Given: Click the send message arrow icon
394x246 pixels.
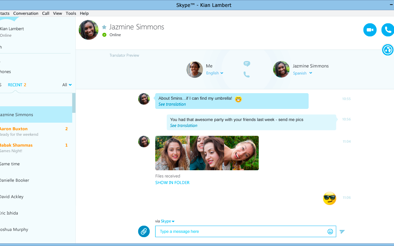Looking at the screenshot, I should pyautogui.click(x=342, y=232).
